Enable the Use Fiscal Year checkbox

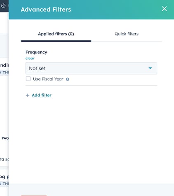click(28, 79)
